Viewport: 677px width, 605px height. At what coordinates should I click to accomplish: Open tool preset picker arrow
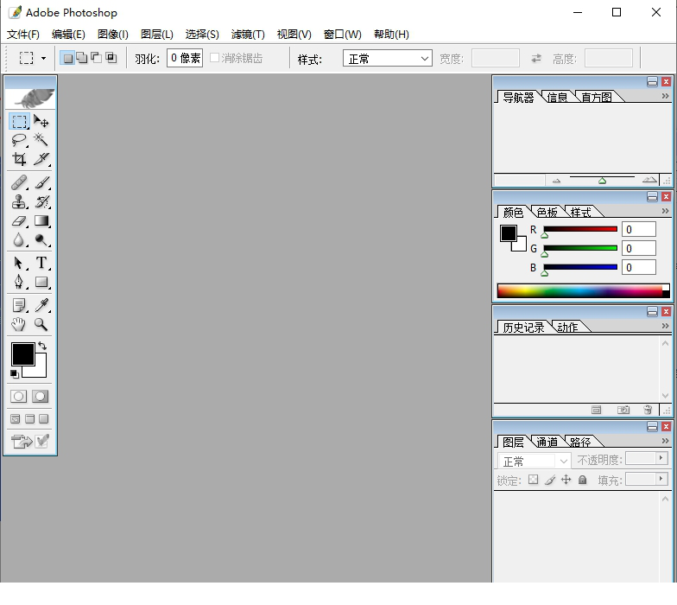(x=43, y=59)
